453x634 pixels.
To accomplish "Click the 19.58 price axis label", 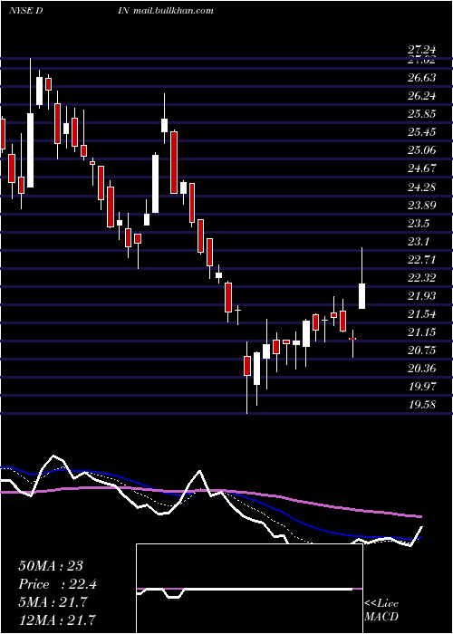I will pos(421,404).
